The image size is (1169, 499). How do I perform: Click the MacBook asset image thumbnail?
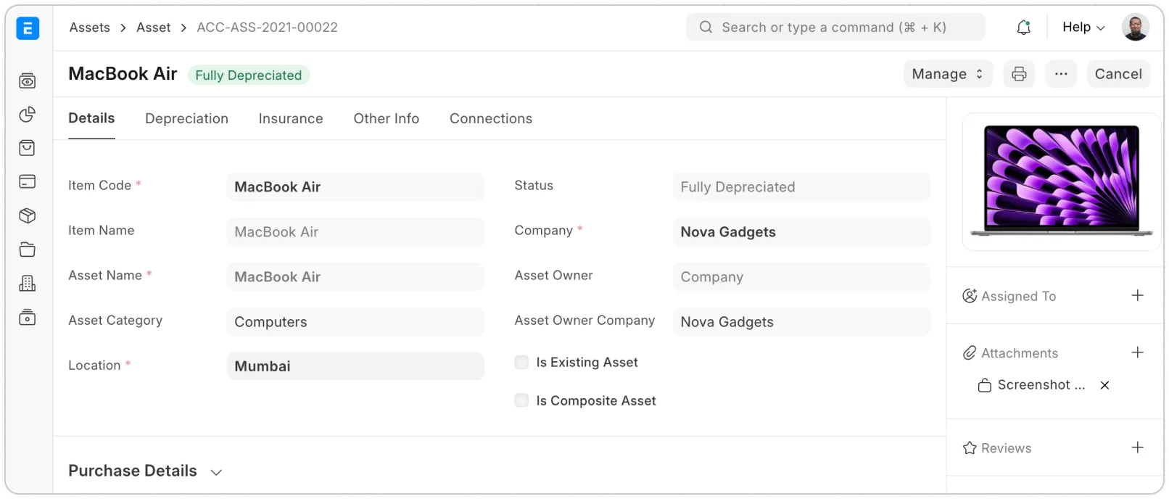click(1061, 181)
